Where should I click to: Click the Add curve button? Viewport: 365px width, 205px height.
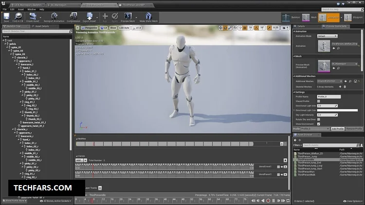(79, 160)
